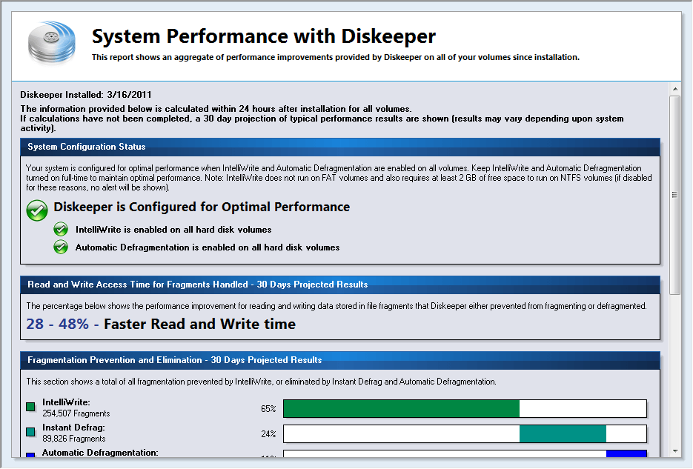Select the green IntelliWrite legend square
The height and width of the screenshot is (469, 693).
[30, 407]
